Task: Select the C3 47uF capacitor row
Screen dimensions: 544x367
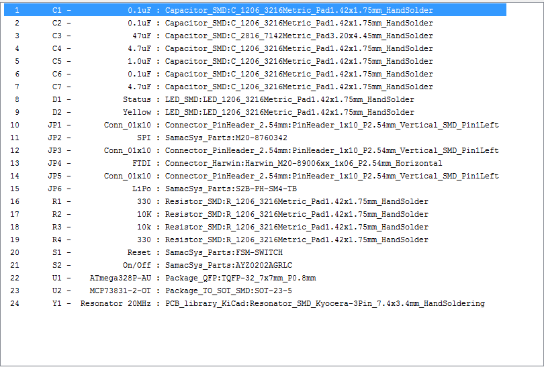Action: (255, 36)
